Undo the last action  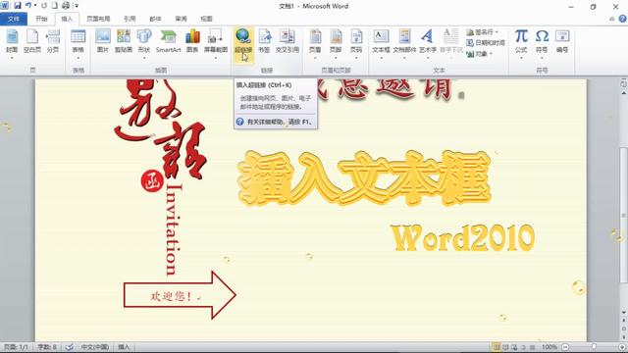(28, 6)
